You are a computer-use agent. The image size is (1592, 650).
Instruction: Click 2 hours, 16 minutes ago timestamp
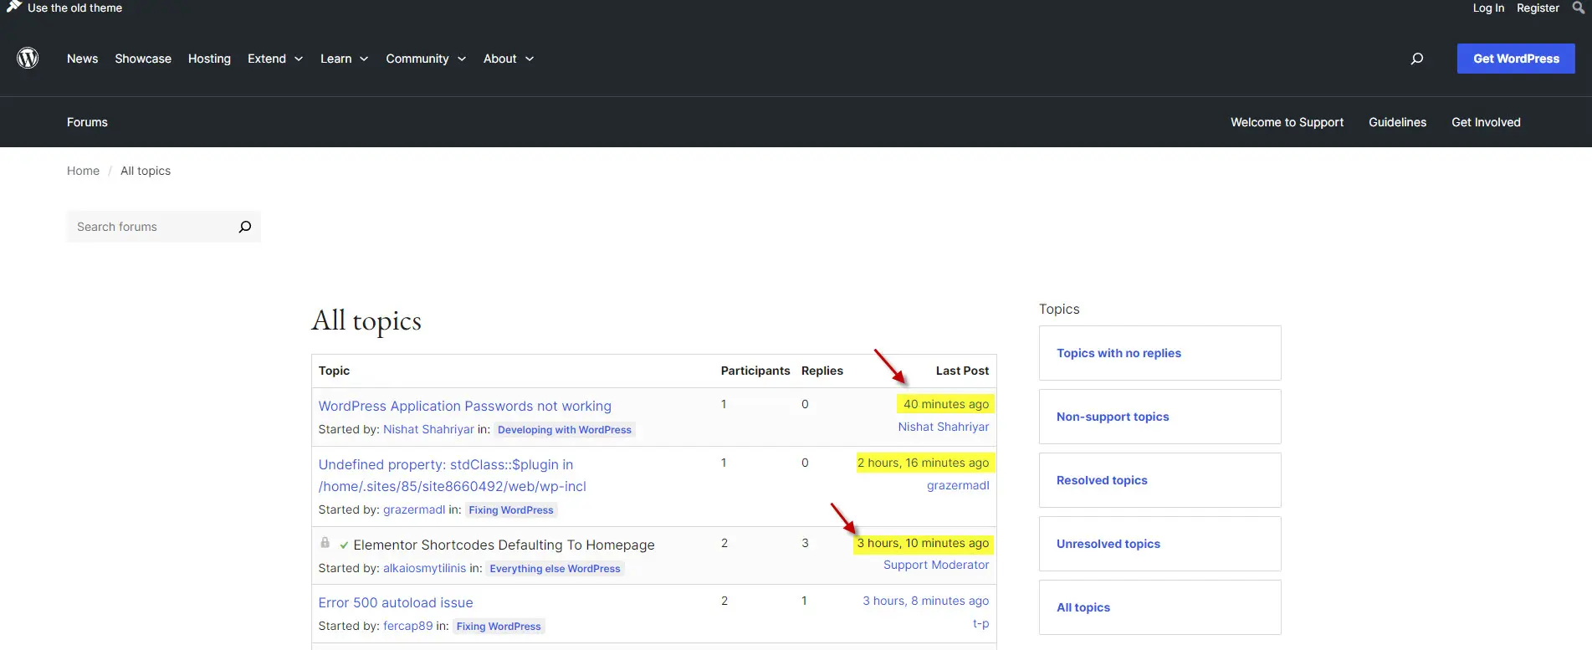[x=923, y=463]
